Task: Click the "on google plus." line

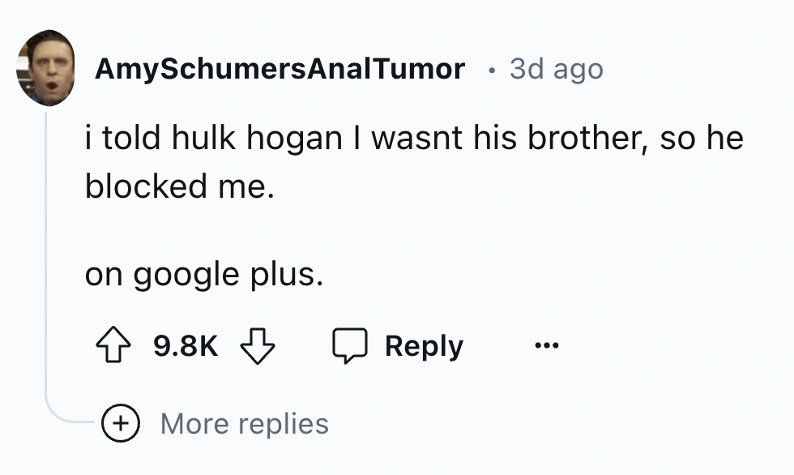Action: tap(204, 275)
